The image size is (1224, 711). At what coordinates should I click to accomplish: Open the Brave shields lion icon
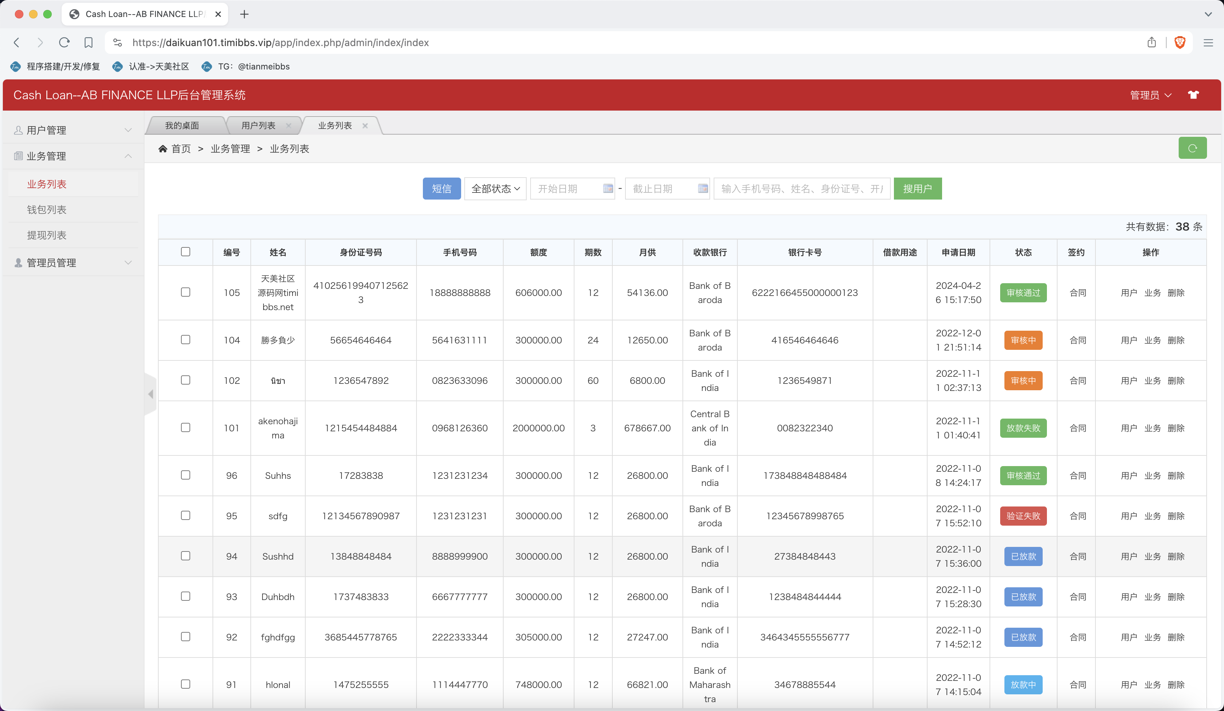click(1180, 43)
